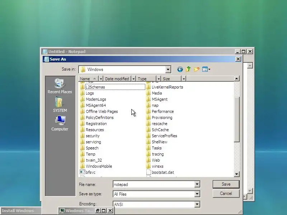Click the Save button
The height and width of the screenshot is (215, 287).
226,184
